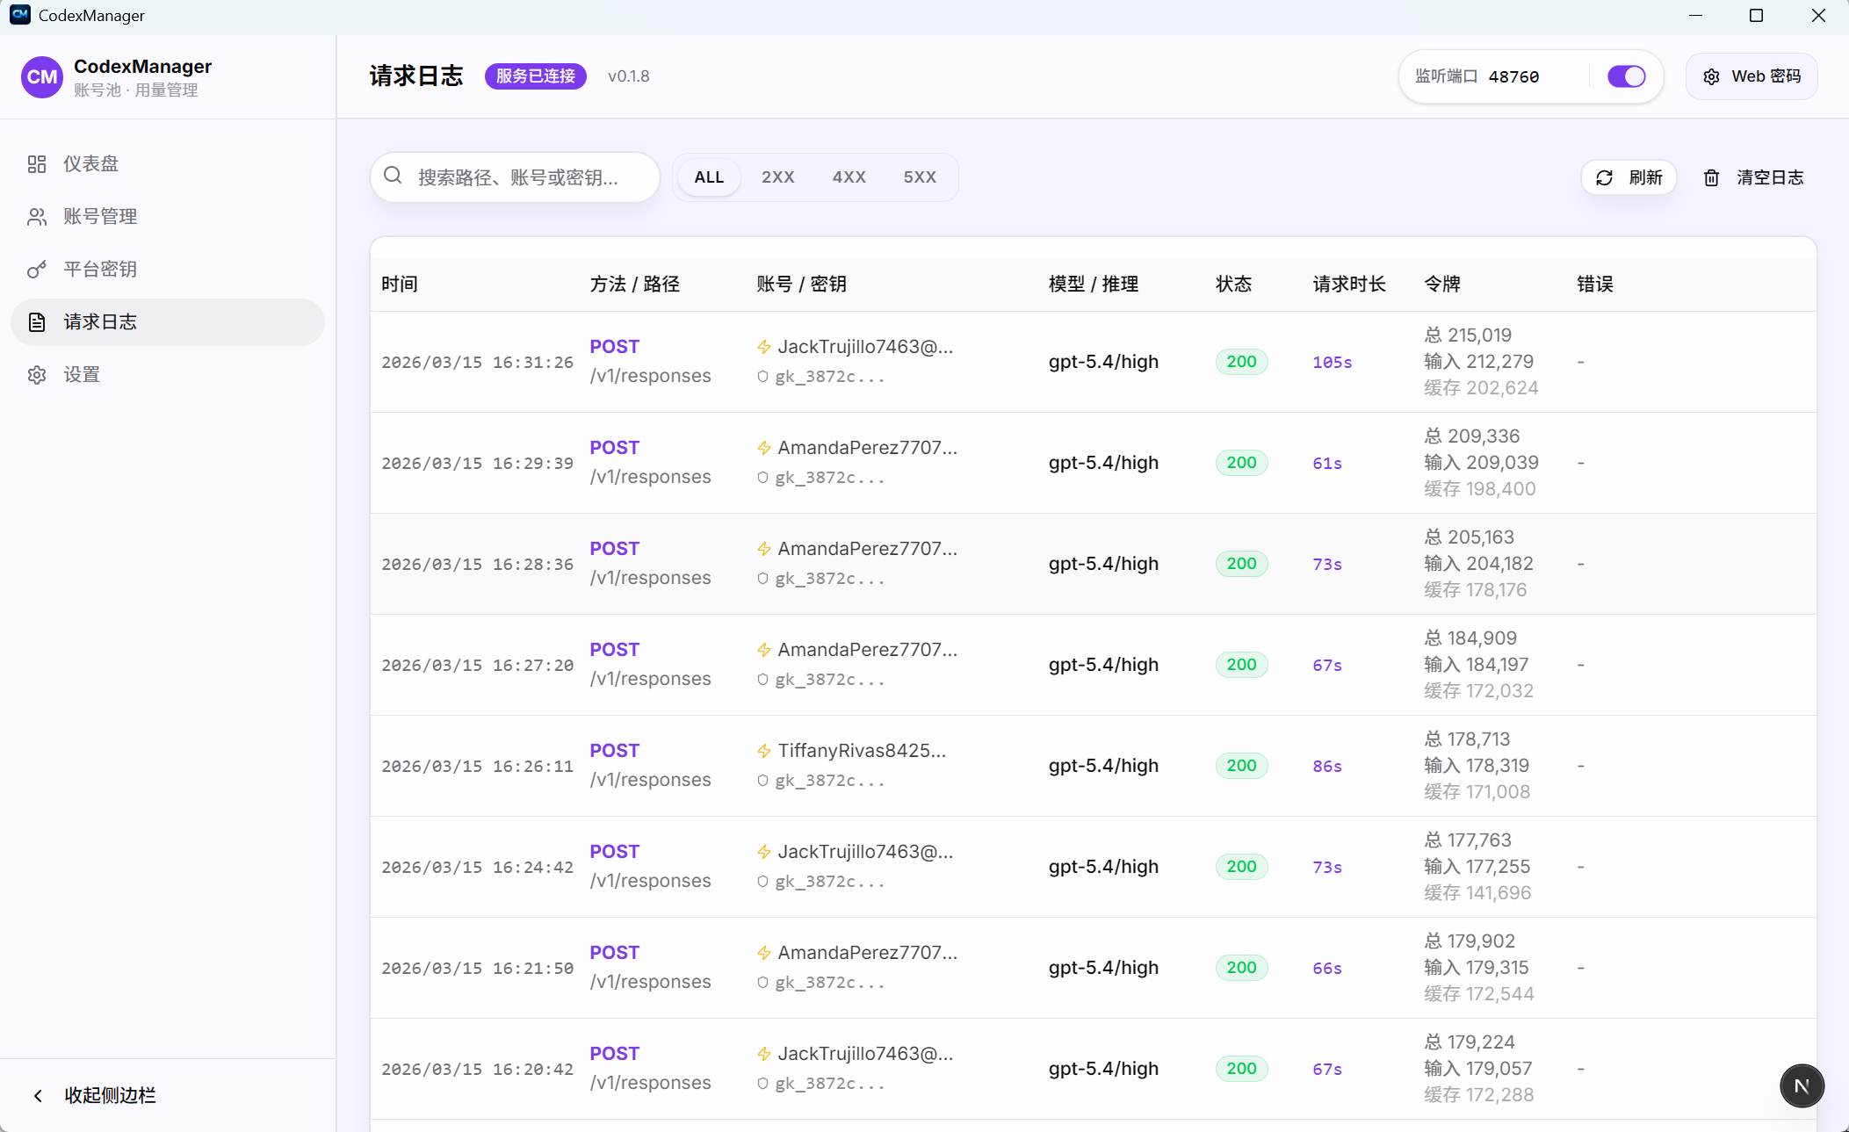Open 平台密钥 via the key icon

click(x=37, y=269)
